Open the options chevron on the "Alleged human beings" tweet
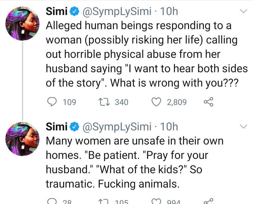Screen dimensions: 254x204 tap(243, 12)
